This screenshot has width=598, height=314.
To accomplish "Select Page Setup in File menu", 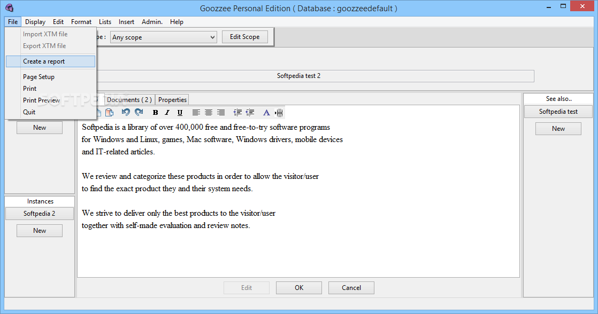I will [x=50, y=77].
